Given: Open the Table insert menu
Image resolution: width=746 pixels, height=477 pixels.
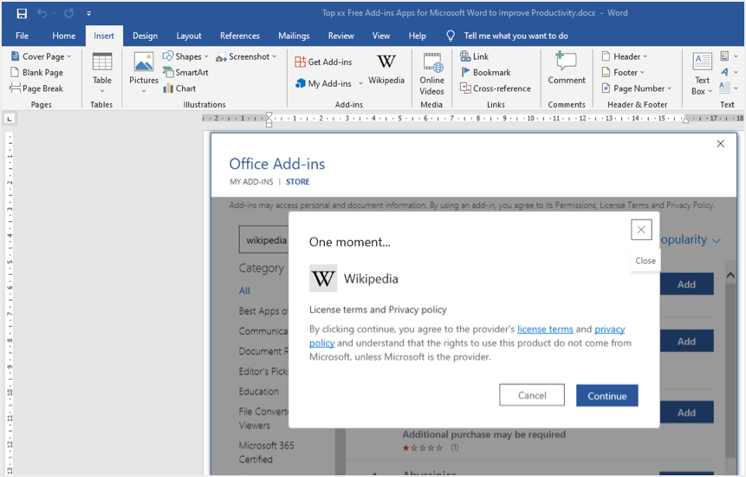Looking at the screenshot, I should click(102, 72).
